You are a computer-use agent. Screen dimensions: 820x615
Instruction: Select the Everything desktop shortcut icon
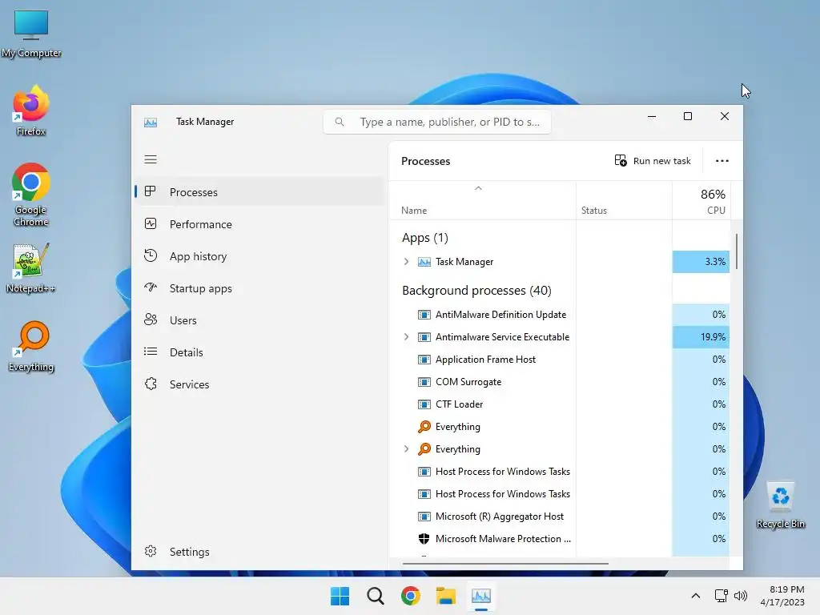[x=31, y=346]
